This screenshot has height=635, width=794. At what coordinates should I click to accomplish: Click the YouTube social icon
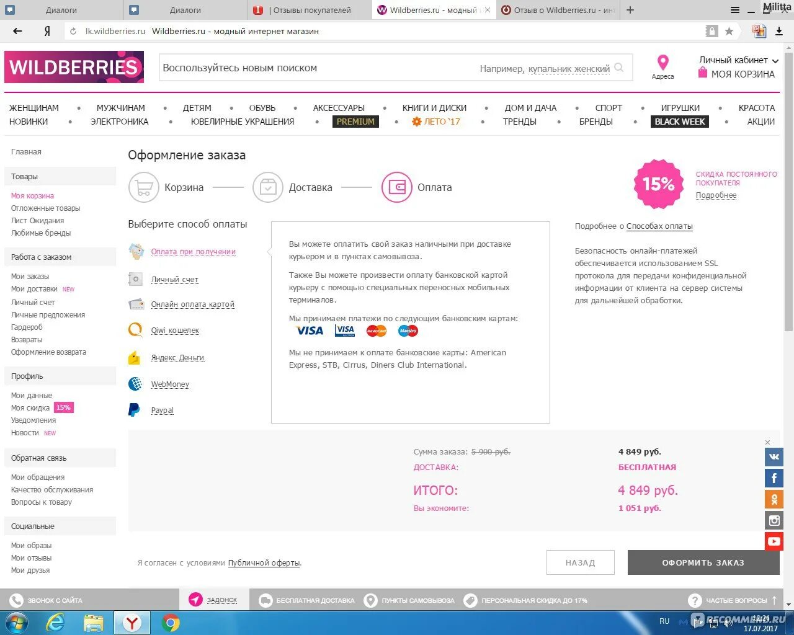pos(774,541)
